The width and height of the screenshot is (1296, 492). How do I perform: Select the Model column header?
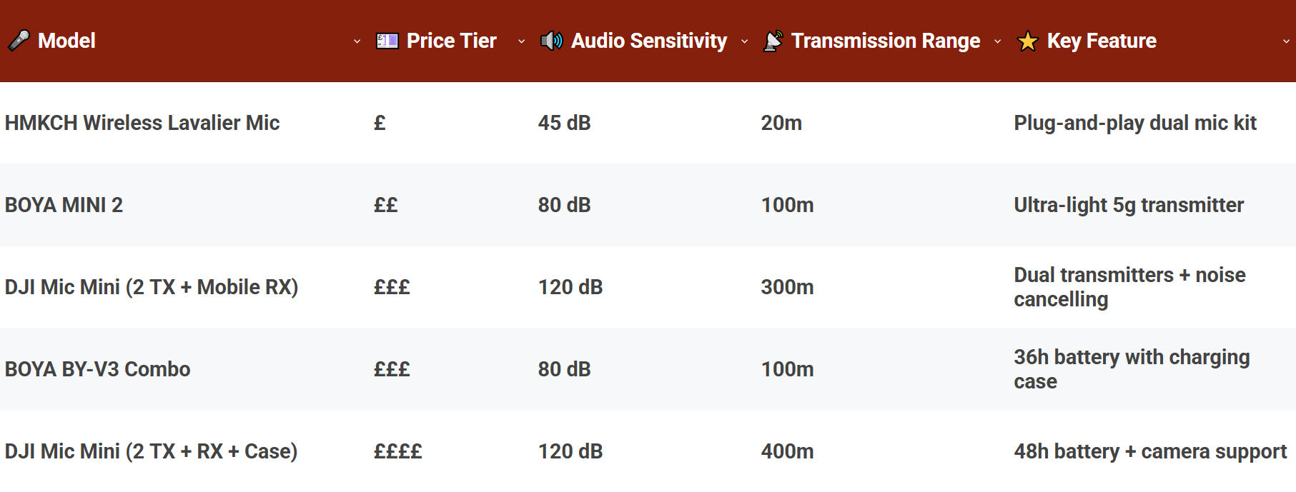[66, 41]
